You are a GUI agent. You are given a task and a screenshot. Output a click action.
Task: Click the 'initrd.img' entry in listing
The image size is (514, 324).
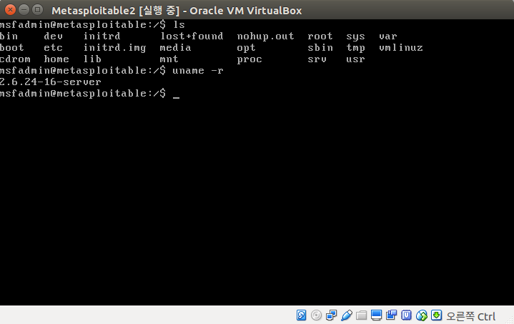pos(114,48)
